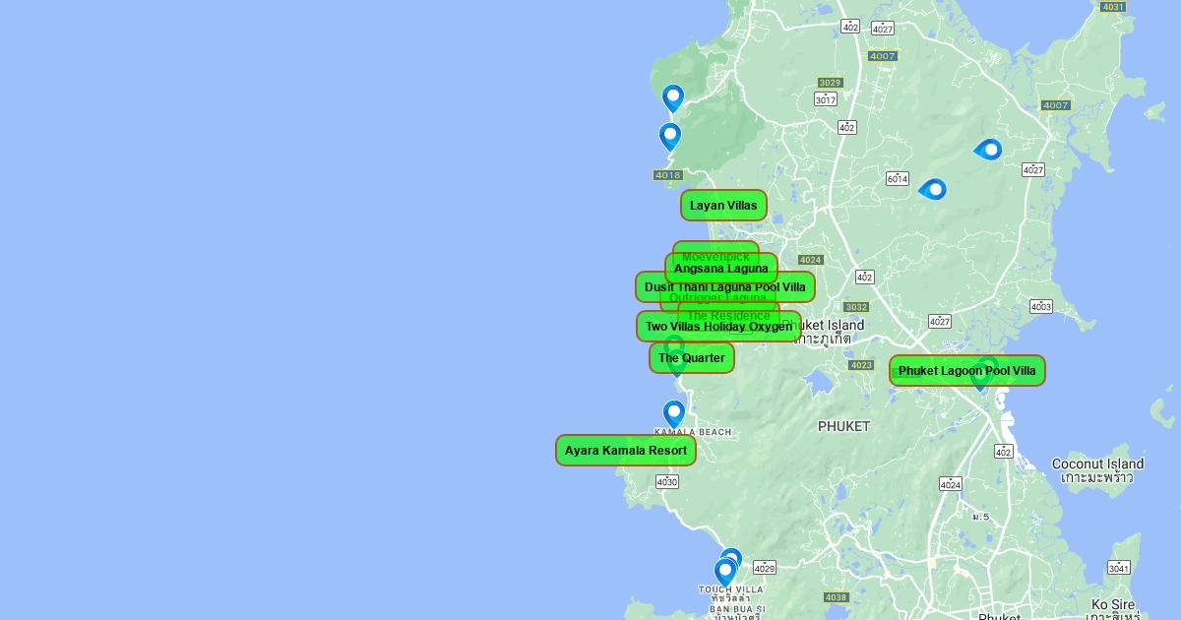Open the Ayara Kamala Resort label
The height and width of the screenshot is (620, 1181).
coord(626,451)
